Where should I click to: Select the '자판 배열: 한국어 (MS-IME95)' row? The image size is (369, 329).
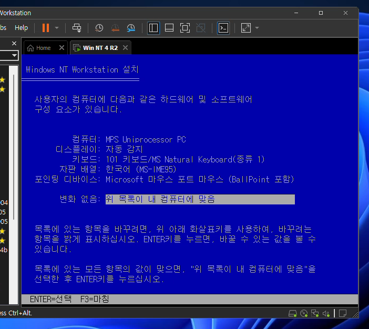(118, 169)
